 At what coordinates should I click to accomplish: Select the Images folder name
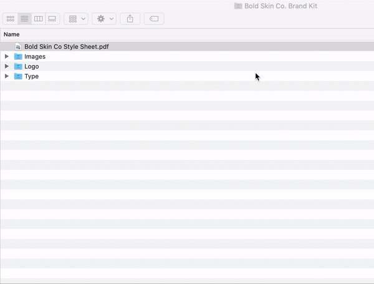tap(35, 57)
